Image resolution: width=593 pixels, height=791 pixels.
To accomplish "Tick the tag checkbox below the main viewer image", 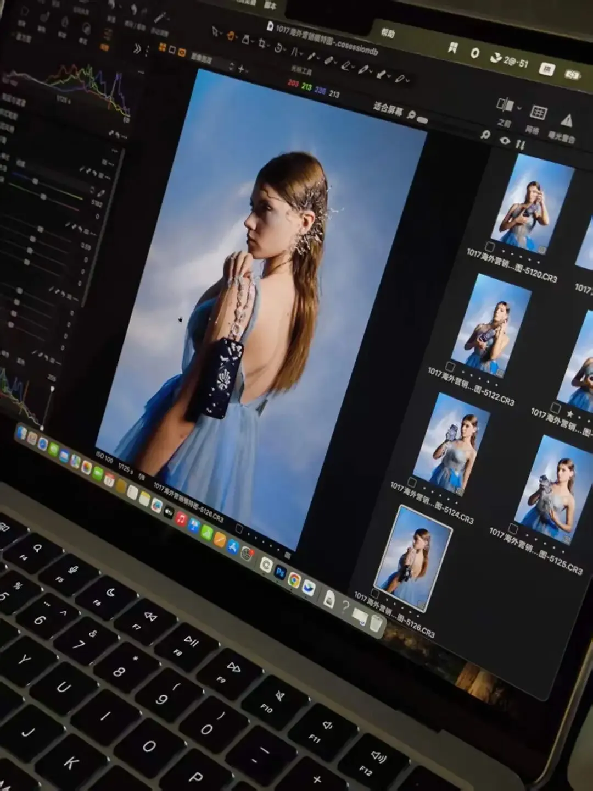I will tap(239, 528).
